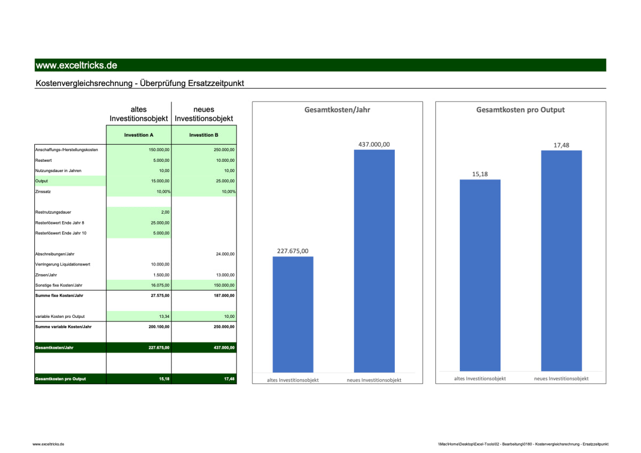Click the 'Anschaffungs-/Herstellungskosten' row label
Viewport: 641px width, 453px height.
[67, 150]
